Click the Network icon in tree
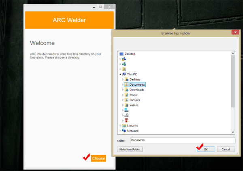Viewport: 243px width, 171px height. click(124, 131)
